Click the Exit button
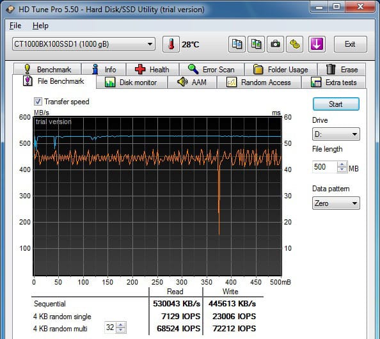Image resolution: width=380 pixels, height=339 pixels. [350, 44]
